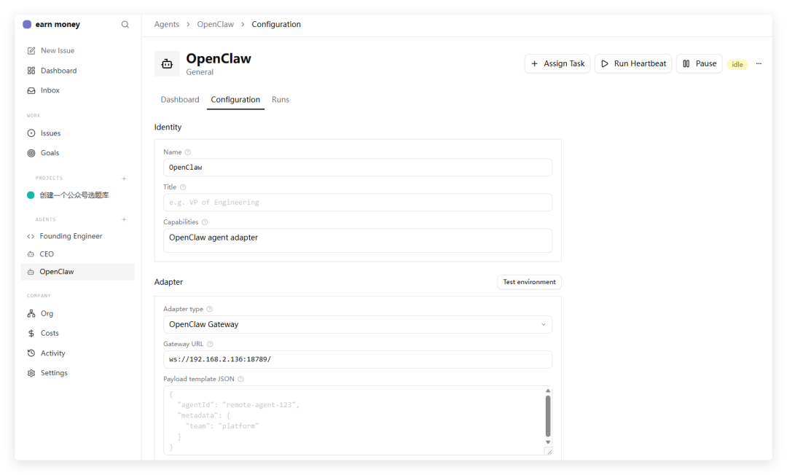Viewport: 787px width, 475px height.
Task: Click the CEO robot icon
Action: 31,254
